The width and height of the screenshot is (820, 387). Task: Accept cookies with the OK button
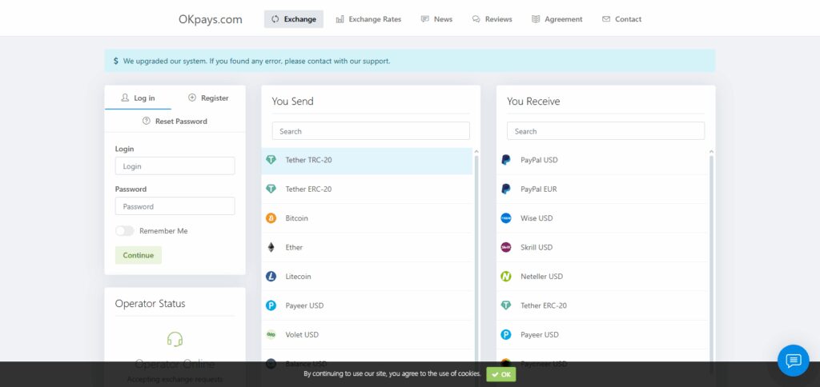pos(501,374)
